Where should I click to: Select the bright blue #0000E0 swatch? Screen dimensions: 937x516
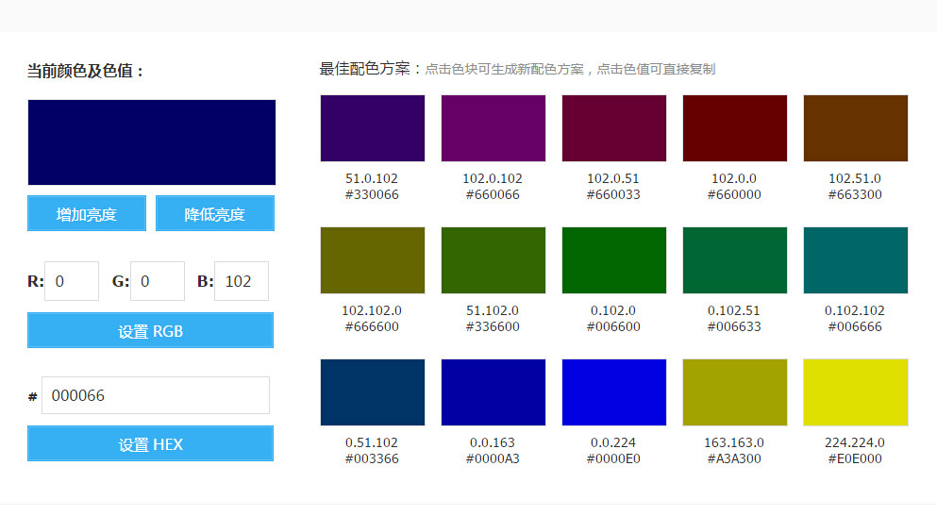tap(614, 392)
